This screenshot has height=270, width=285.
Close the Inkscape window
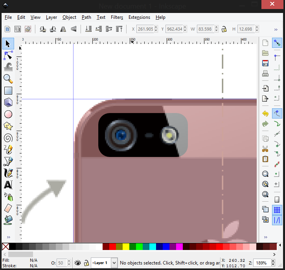(x=272, y=4)
